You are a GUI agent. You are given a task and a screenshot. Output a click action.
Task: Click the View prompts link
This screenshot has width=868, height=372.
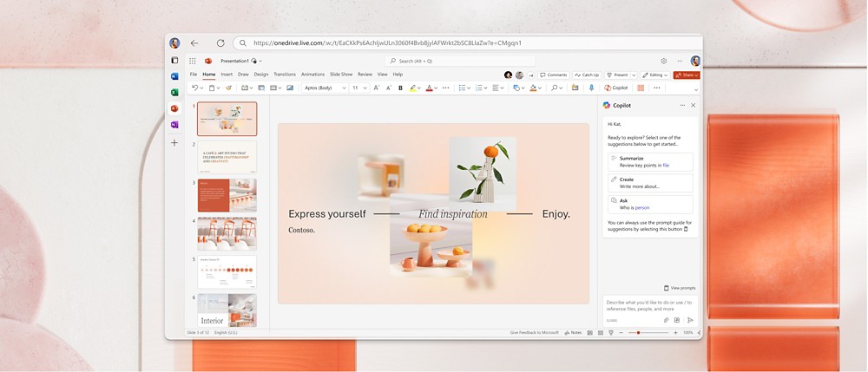[x=680, y=288]
